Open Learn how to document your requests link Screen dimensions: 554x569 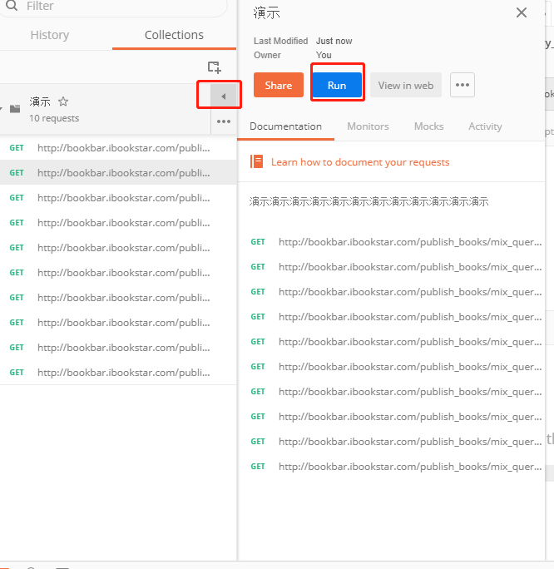359,162
